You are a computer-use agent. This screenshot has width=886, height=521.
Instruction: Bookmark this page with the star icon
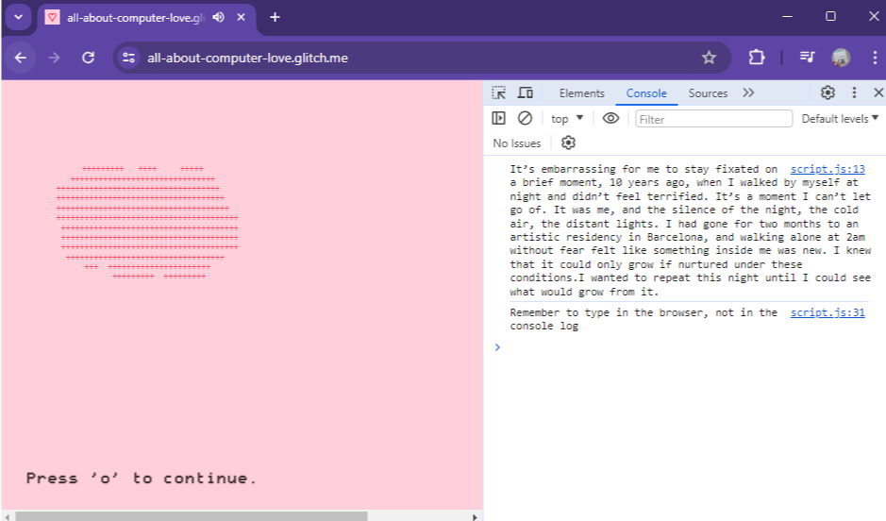click(x=709, y=58)
